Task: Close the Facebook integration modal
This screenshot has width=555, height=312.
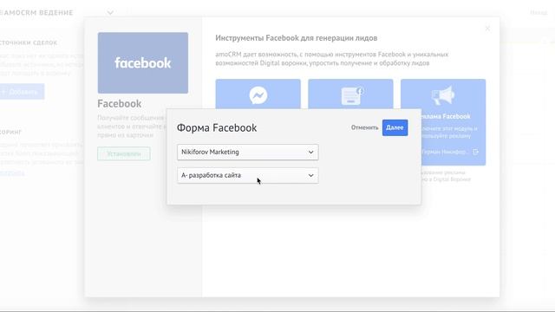Action: click(487, 29)
